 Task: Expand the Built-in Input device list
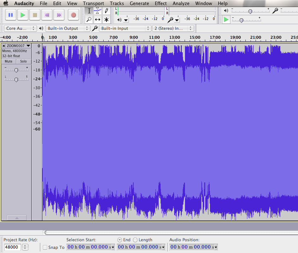[149, 28]
